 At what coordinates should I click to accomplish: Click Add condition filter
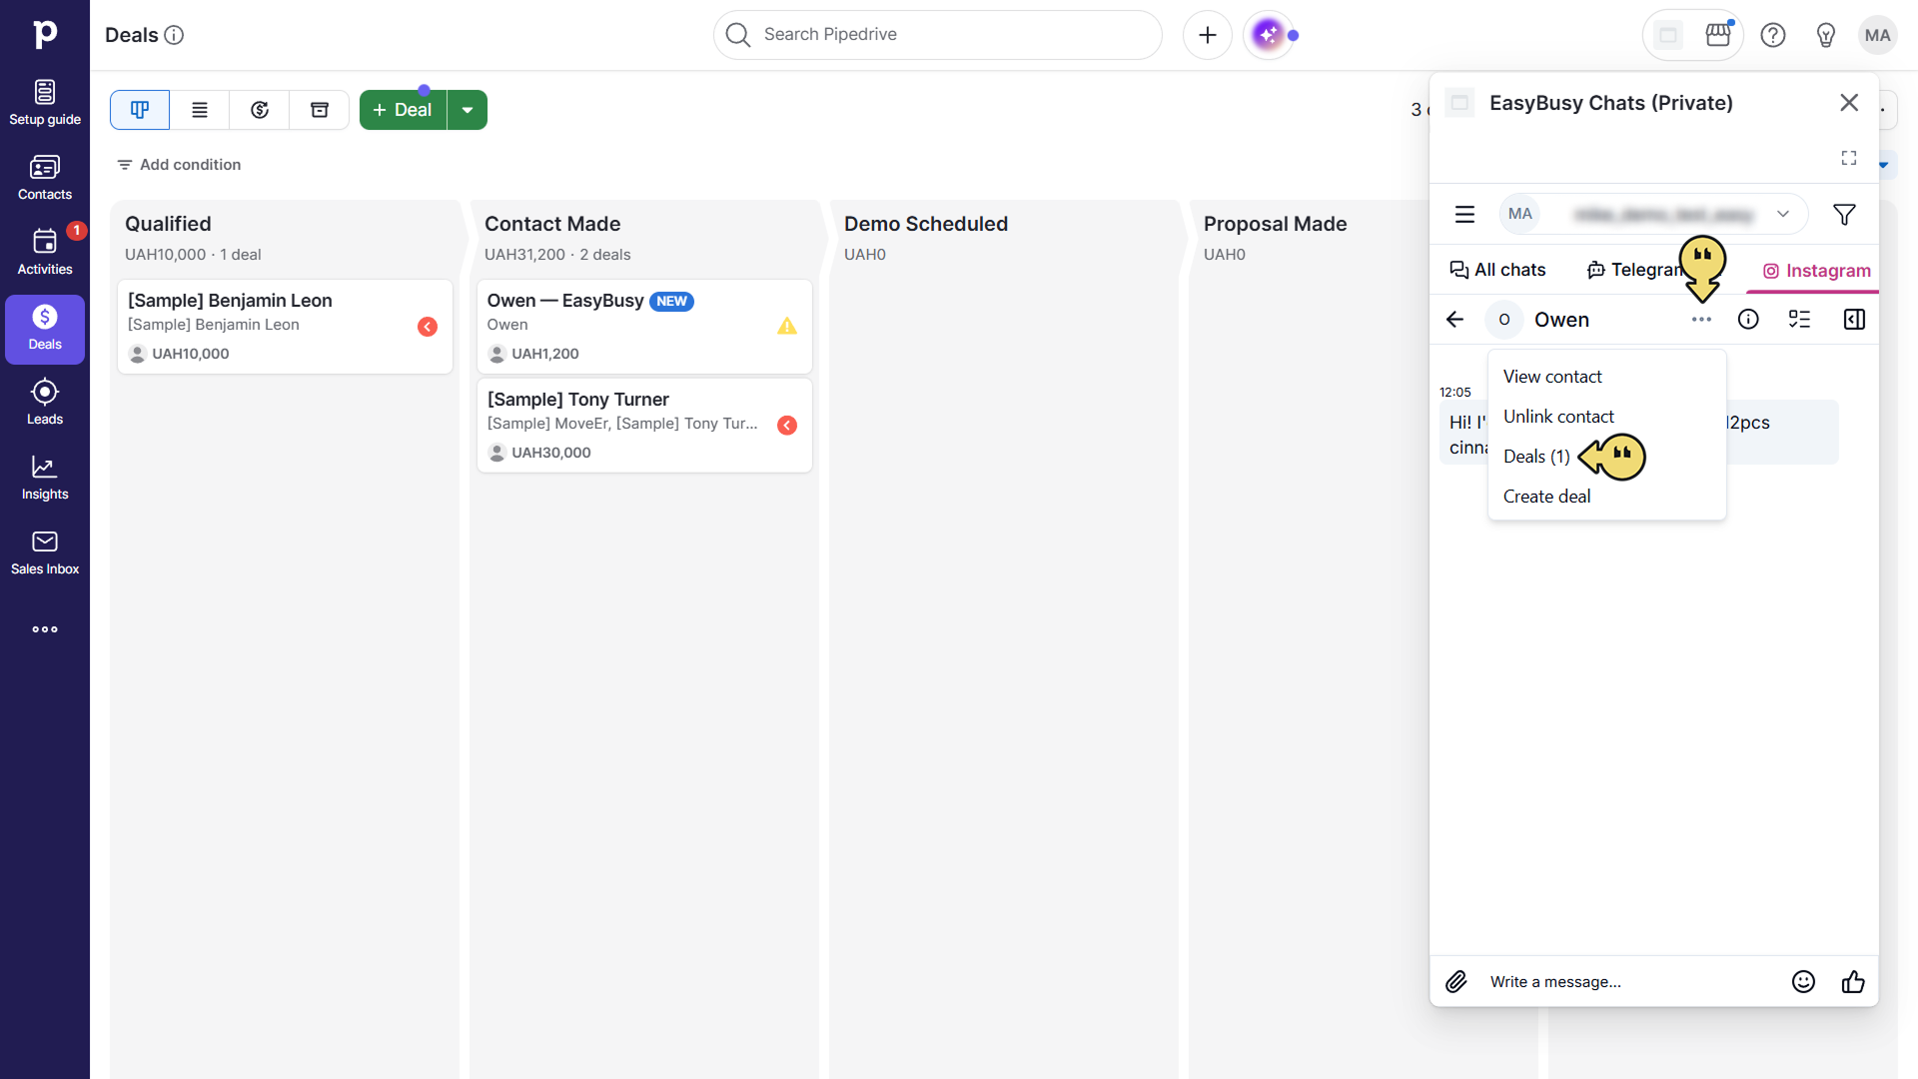coord(179,165)
